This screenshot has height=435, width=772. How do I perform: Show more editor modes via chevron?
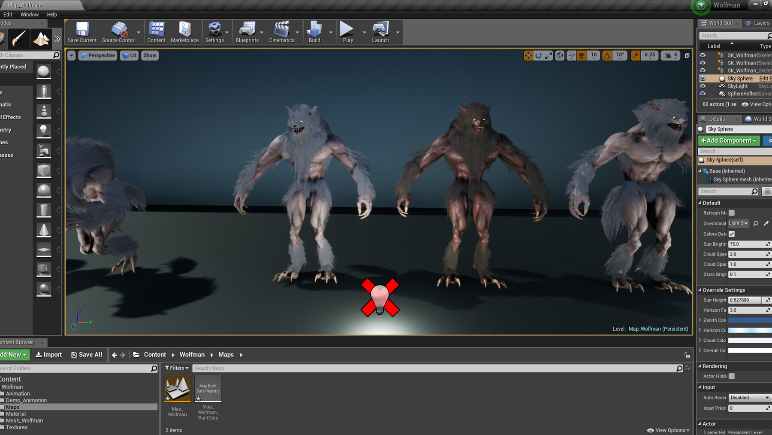point(57,39)
